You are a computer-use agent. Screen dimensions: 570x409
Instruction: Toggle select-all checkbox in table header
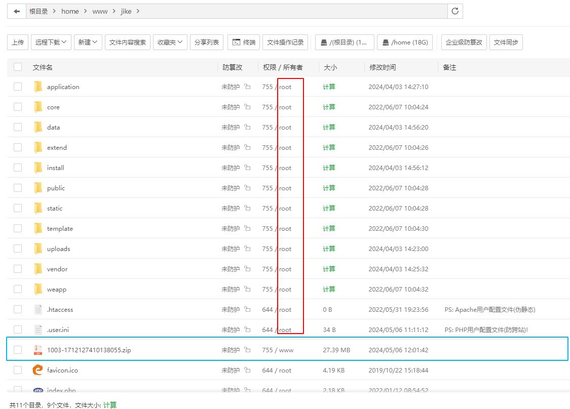pyautogui.click(x=17, y=67)
